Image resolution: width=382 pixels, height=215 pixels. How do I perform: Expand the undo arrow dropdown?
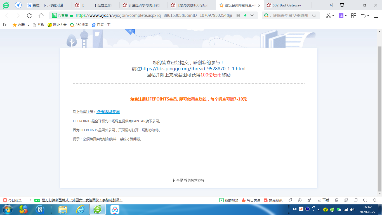[368, 16]
